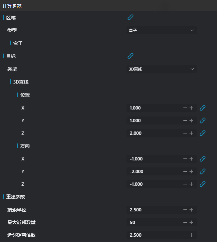Open the 区域 类型 dropdown showing 盒子

162,30
